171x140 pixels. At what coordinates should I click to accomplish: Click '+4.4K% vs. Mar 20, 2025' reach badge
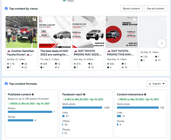[x=83, y=99]
